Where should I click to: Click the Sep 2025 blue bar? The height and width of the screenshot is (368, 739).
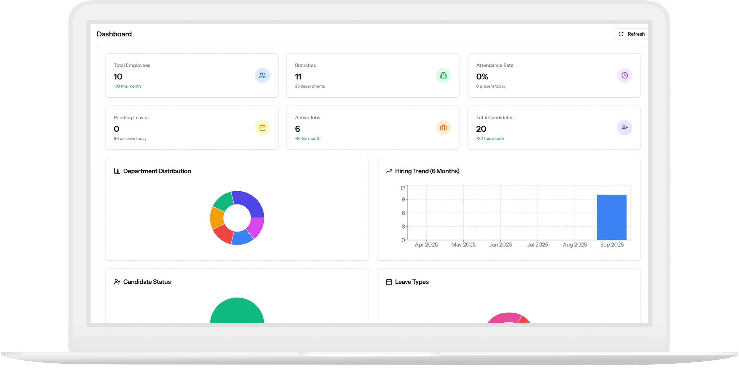click(x=612, y=217)
